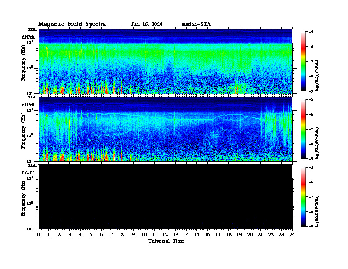The image size is (348, 269).
Task: Click hour tick label 14 on time axis
Action: coord(186,235)
